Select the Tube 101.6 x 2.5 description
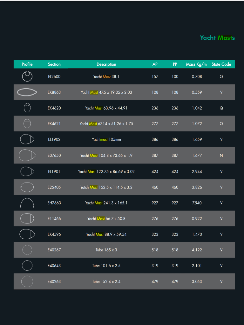This screenshot has width=244, height=325. pyautogui.click(x=106, y=266)
